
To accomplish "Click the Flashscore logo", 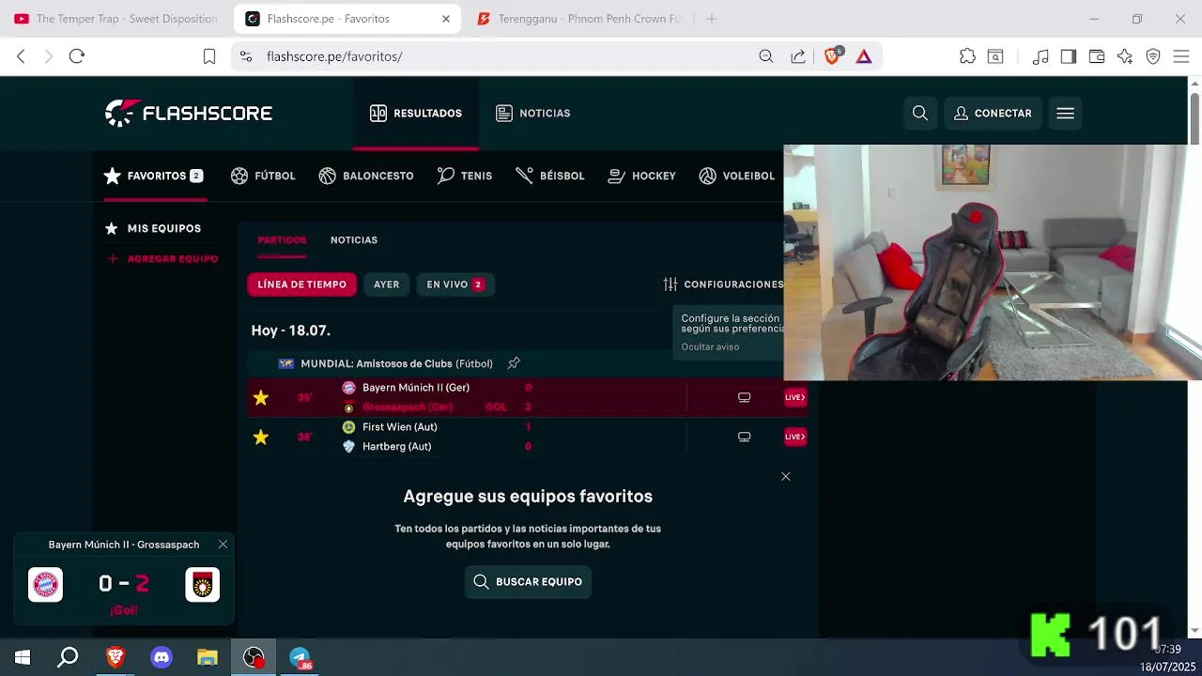I will [x=189, y=114].
